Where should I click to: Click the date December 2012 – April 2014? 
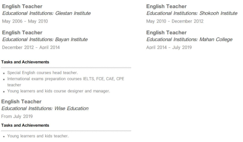[x=31, y=47]
